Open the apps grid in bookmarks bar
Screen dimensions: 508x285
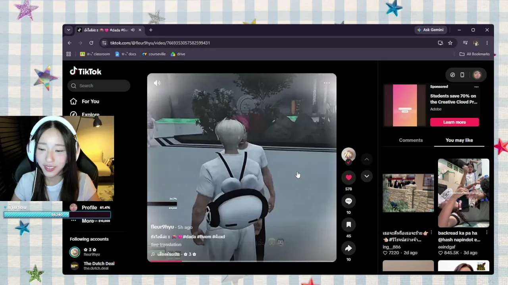pyautogui.click(x=69, y=54)
